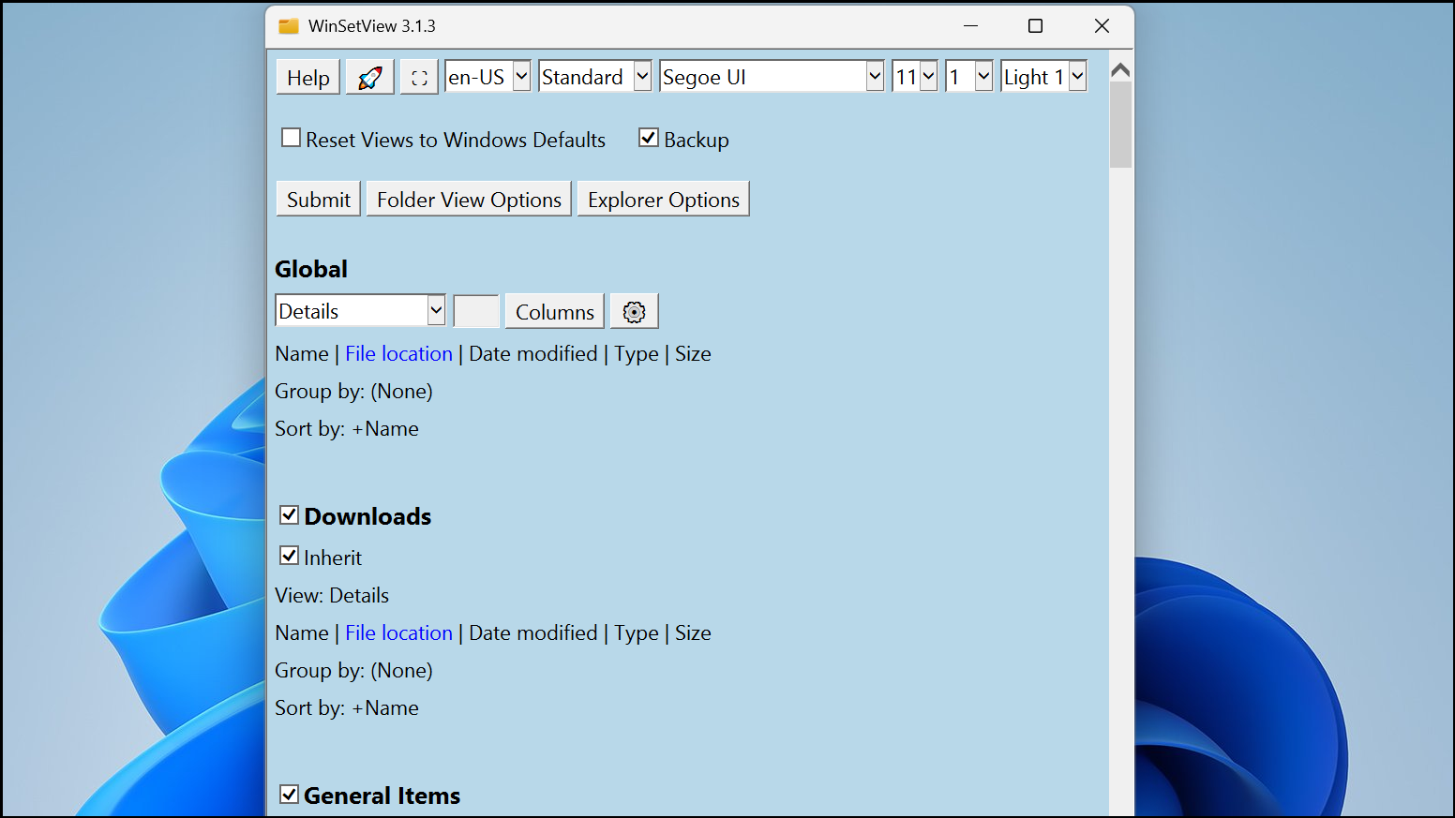Open Folder View Options
Screen dimensions: 1455x818
pos(469,200)
